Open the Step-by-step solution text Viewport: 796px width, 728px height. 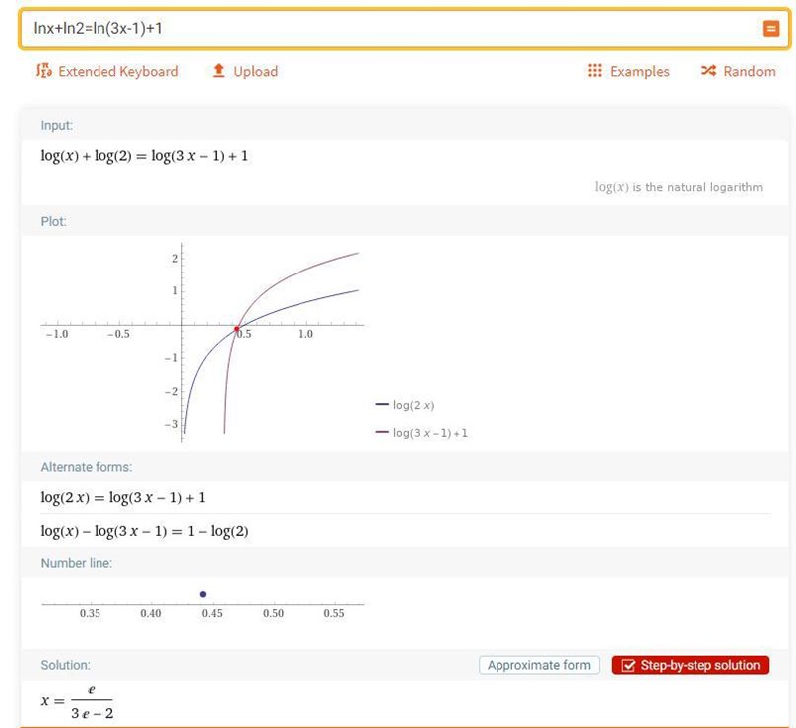click(699, 666)
